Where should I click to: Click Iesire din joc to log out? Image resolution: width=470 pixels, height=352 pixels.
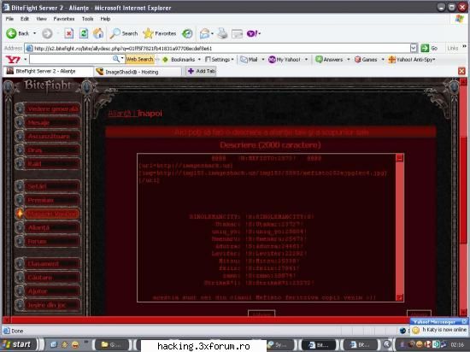48,305
